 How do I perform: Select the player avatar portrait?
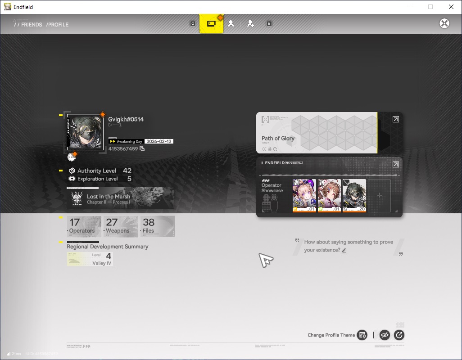click(x=85, y=132)
